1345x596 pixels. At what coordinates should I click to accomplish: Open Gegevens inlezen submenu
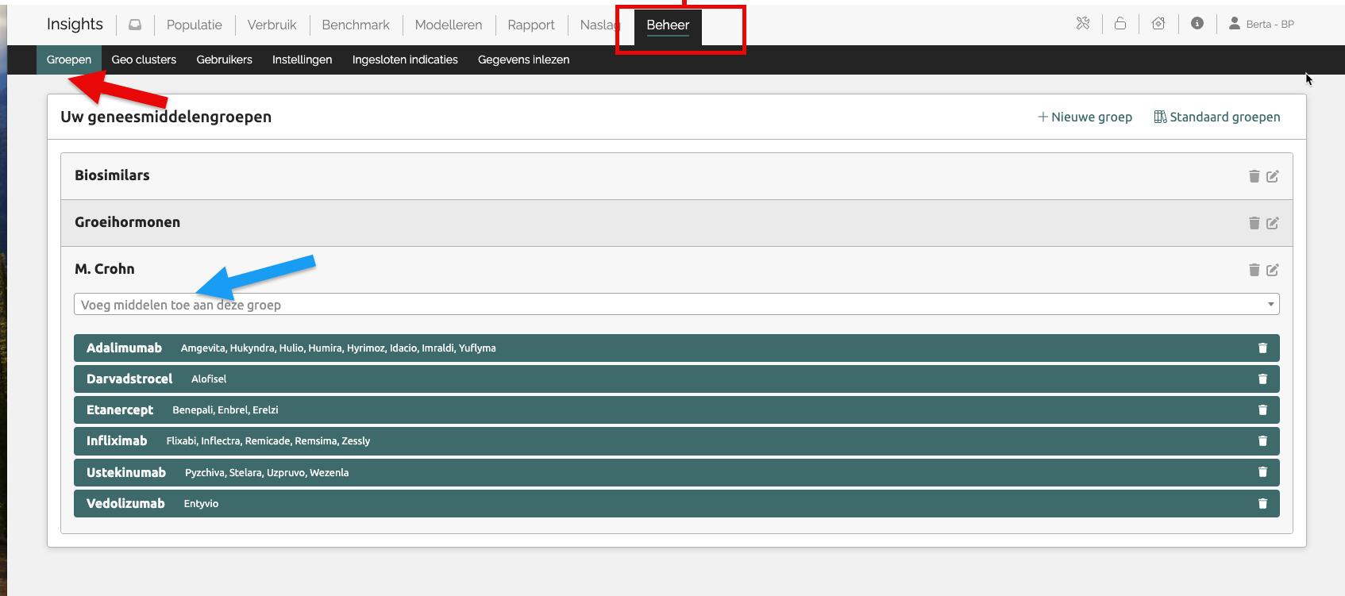523,60
